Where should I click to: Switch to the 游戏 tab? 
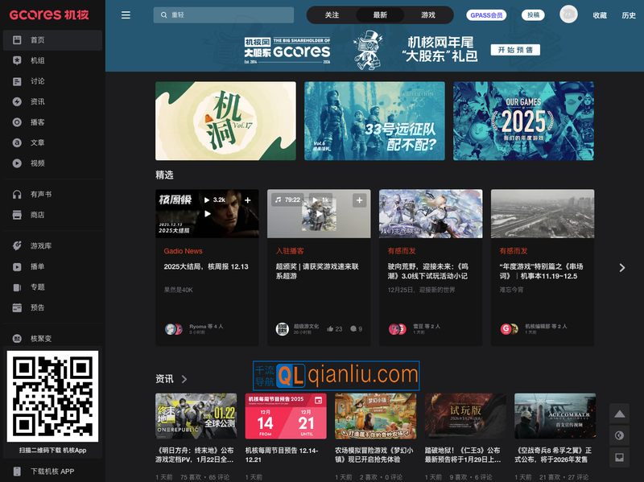pos(427,15)
